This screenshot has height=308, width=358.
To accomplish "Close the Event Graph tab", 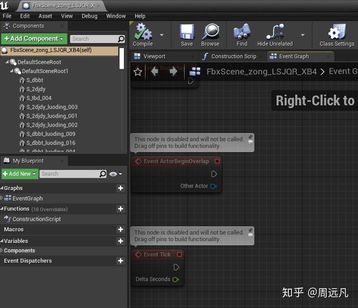I will pyautogui.click(x=328, y=56).
